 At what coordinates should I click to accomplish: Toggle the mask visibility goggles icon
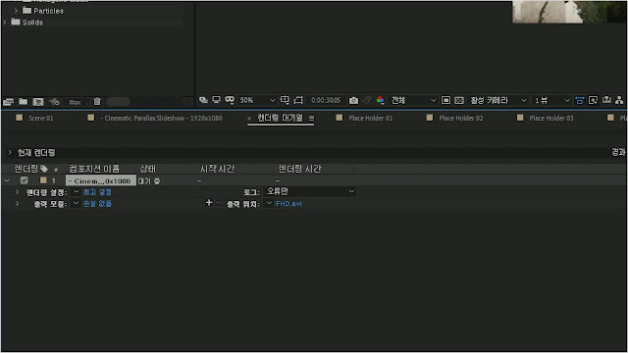(230, 100)
